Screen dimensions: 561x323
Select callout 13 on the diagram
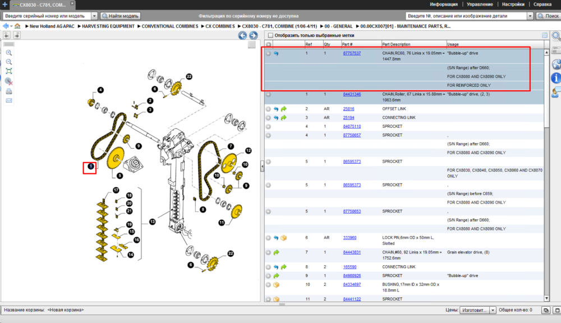[153, 222]
